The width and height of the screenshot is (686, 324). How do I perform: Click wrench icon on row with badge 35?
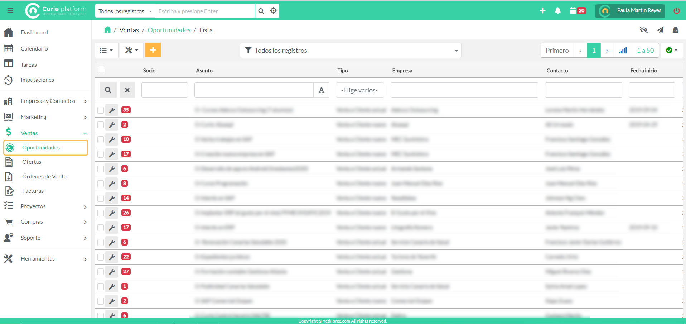[x=112, y=110]
